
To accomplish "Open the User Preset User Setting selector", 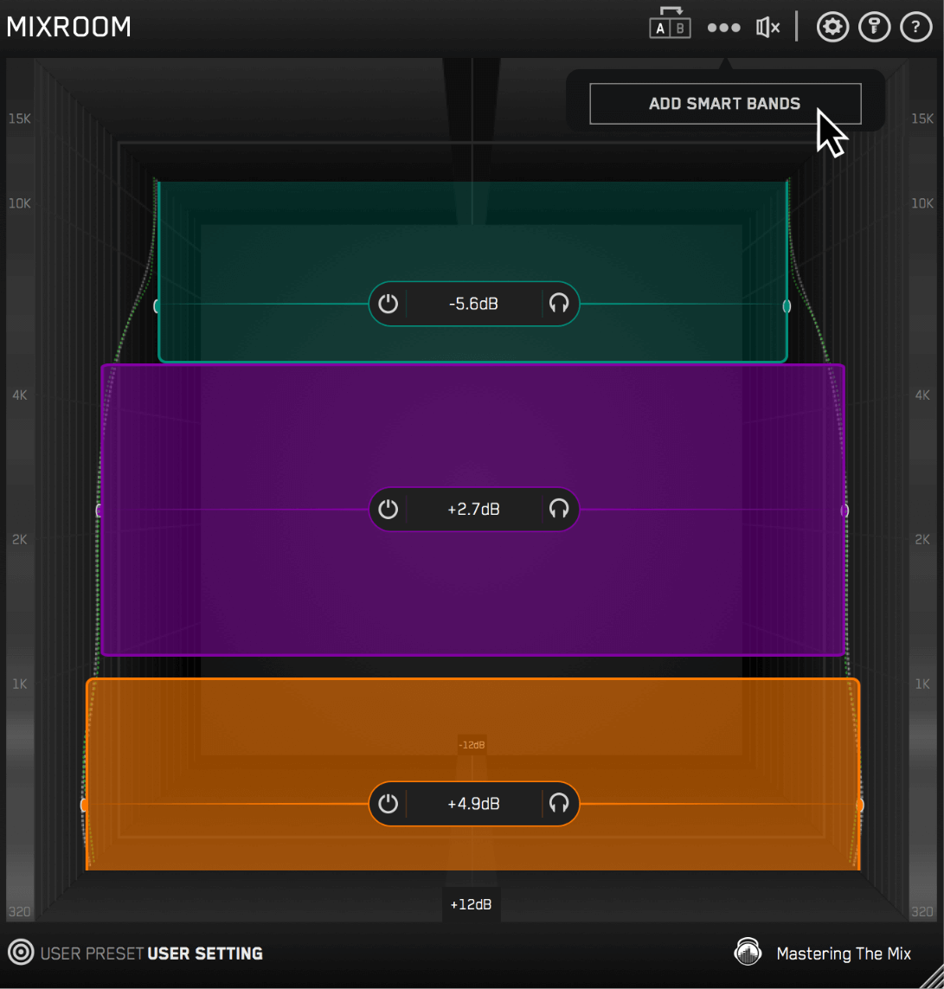I will click(152, 954).
